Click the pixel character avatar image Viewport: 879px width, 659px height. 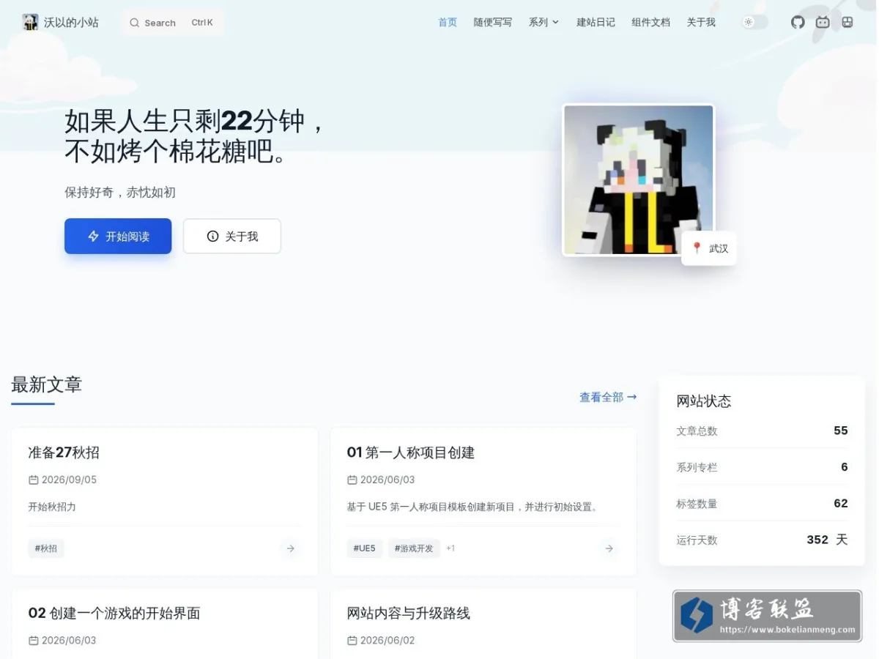pos(638,180)
